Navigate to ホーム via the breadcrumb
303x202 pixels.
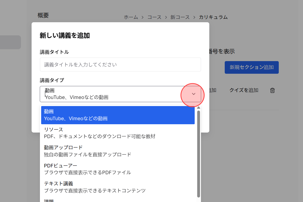click(x=131, y=17)
